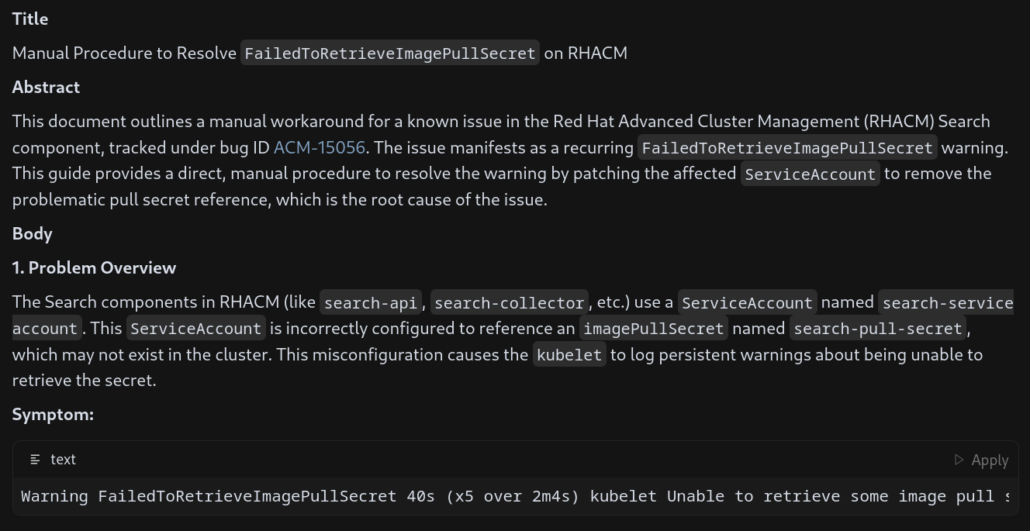1030x531 pixels.
Task: Click the FailedToRetrieveImagePullSecret code span in the title
Action: (x=389, y=53)
